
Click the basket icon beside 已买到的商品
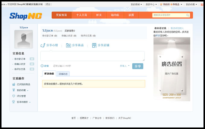14,84
